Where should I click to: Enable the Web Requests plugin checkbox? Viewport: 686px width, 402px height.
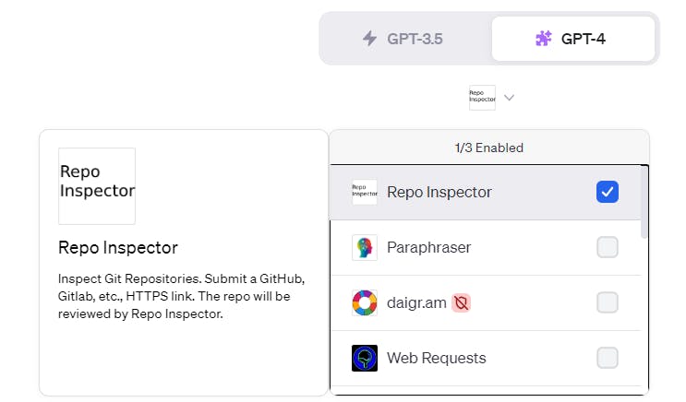point(608,358)
